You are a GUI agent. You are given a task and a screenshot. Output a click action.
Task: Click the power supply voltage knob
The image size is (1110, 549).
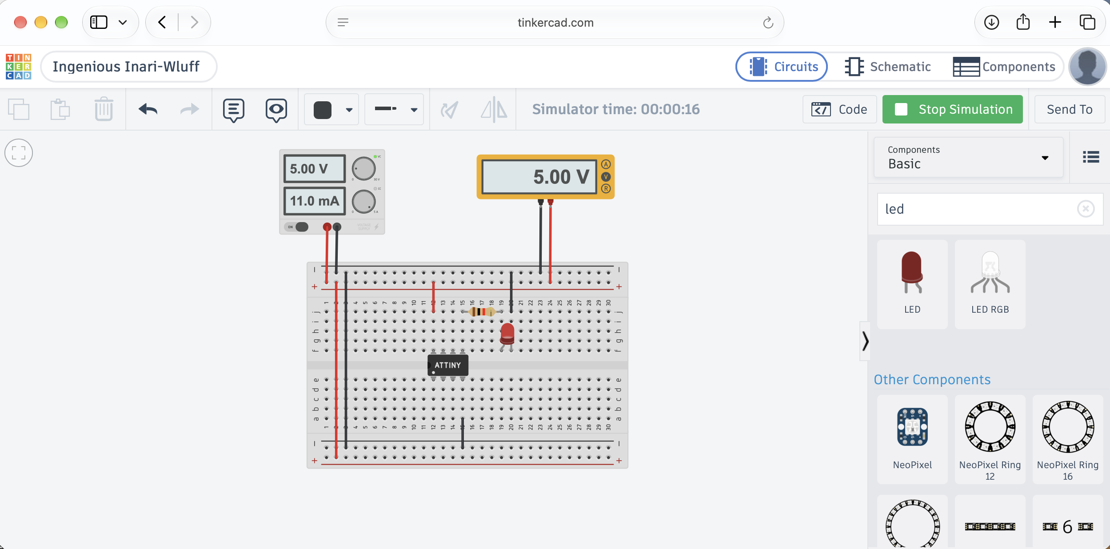coord(363,168)
